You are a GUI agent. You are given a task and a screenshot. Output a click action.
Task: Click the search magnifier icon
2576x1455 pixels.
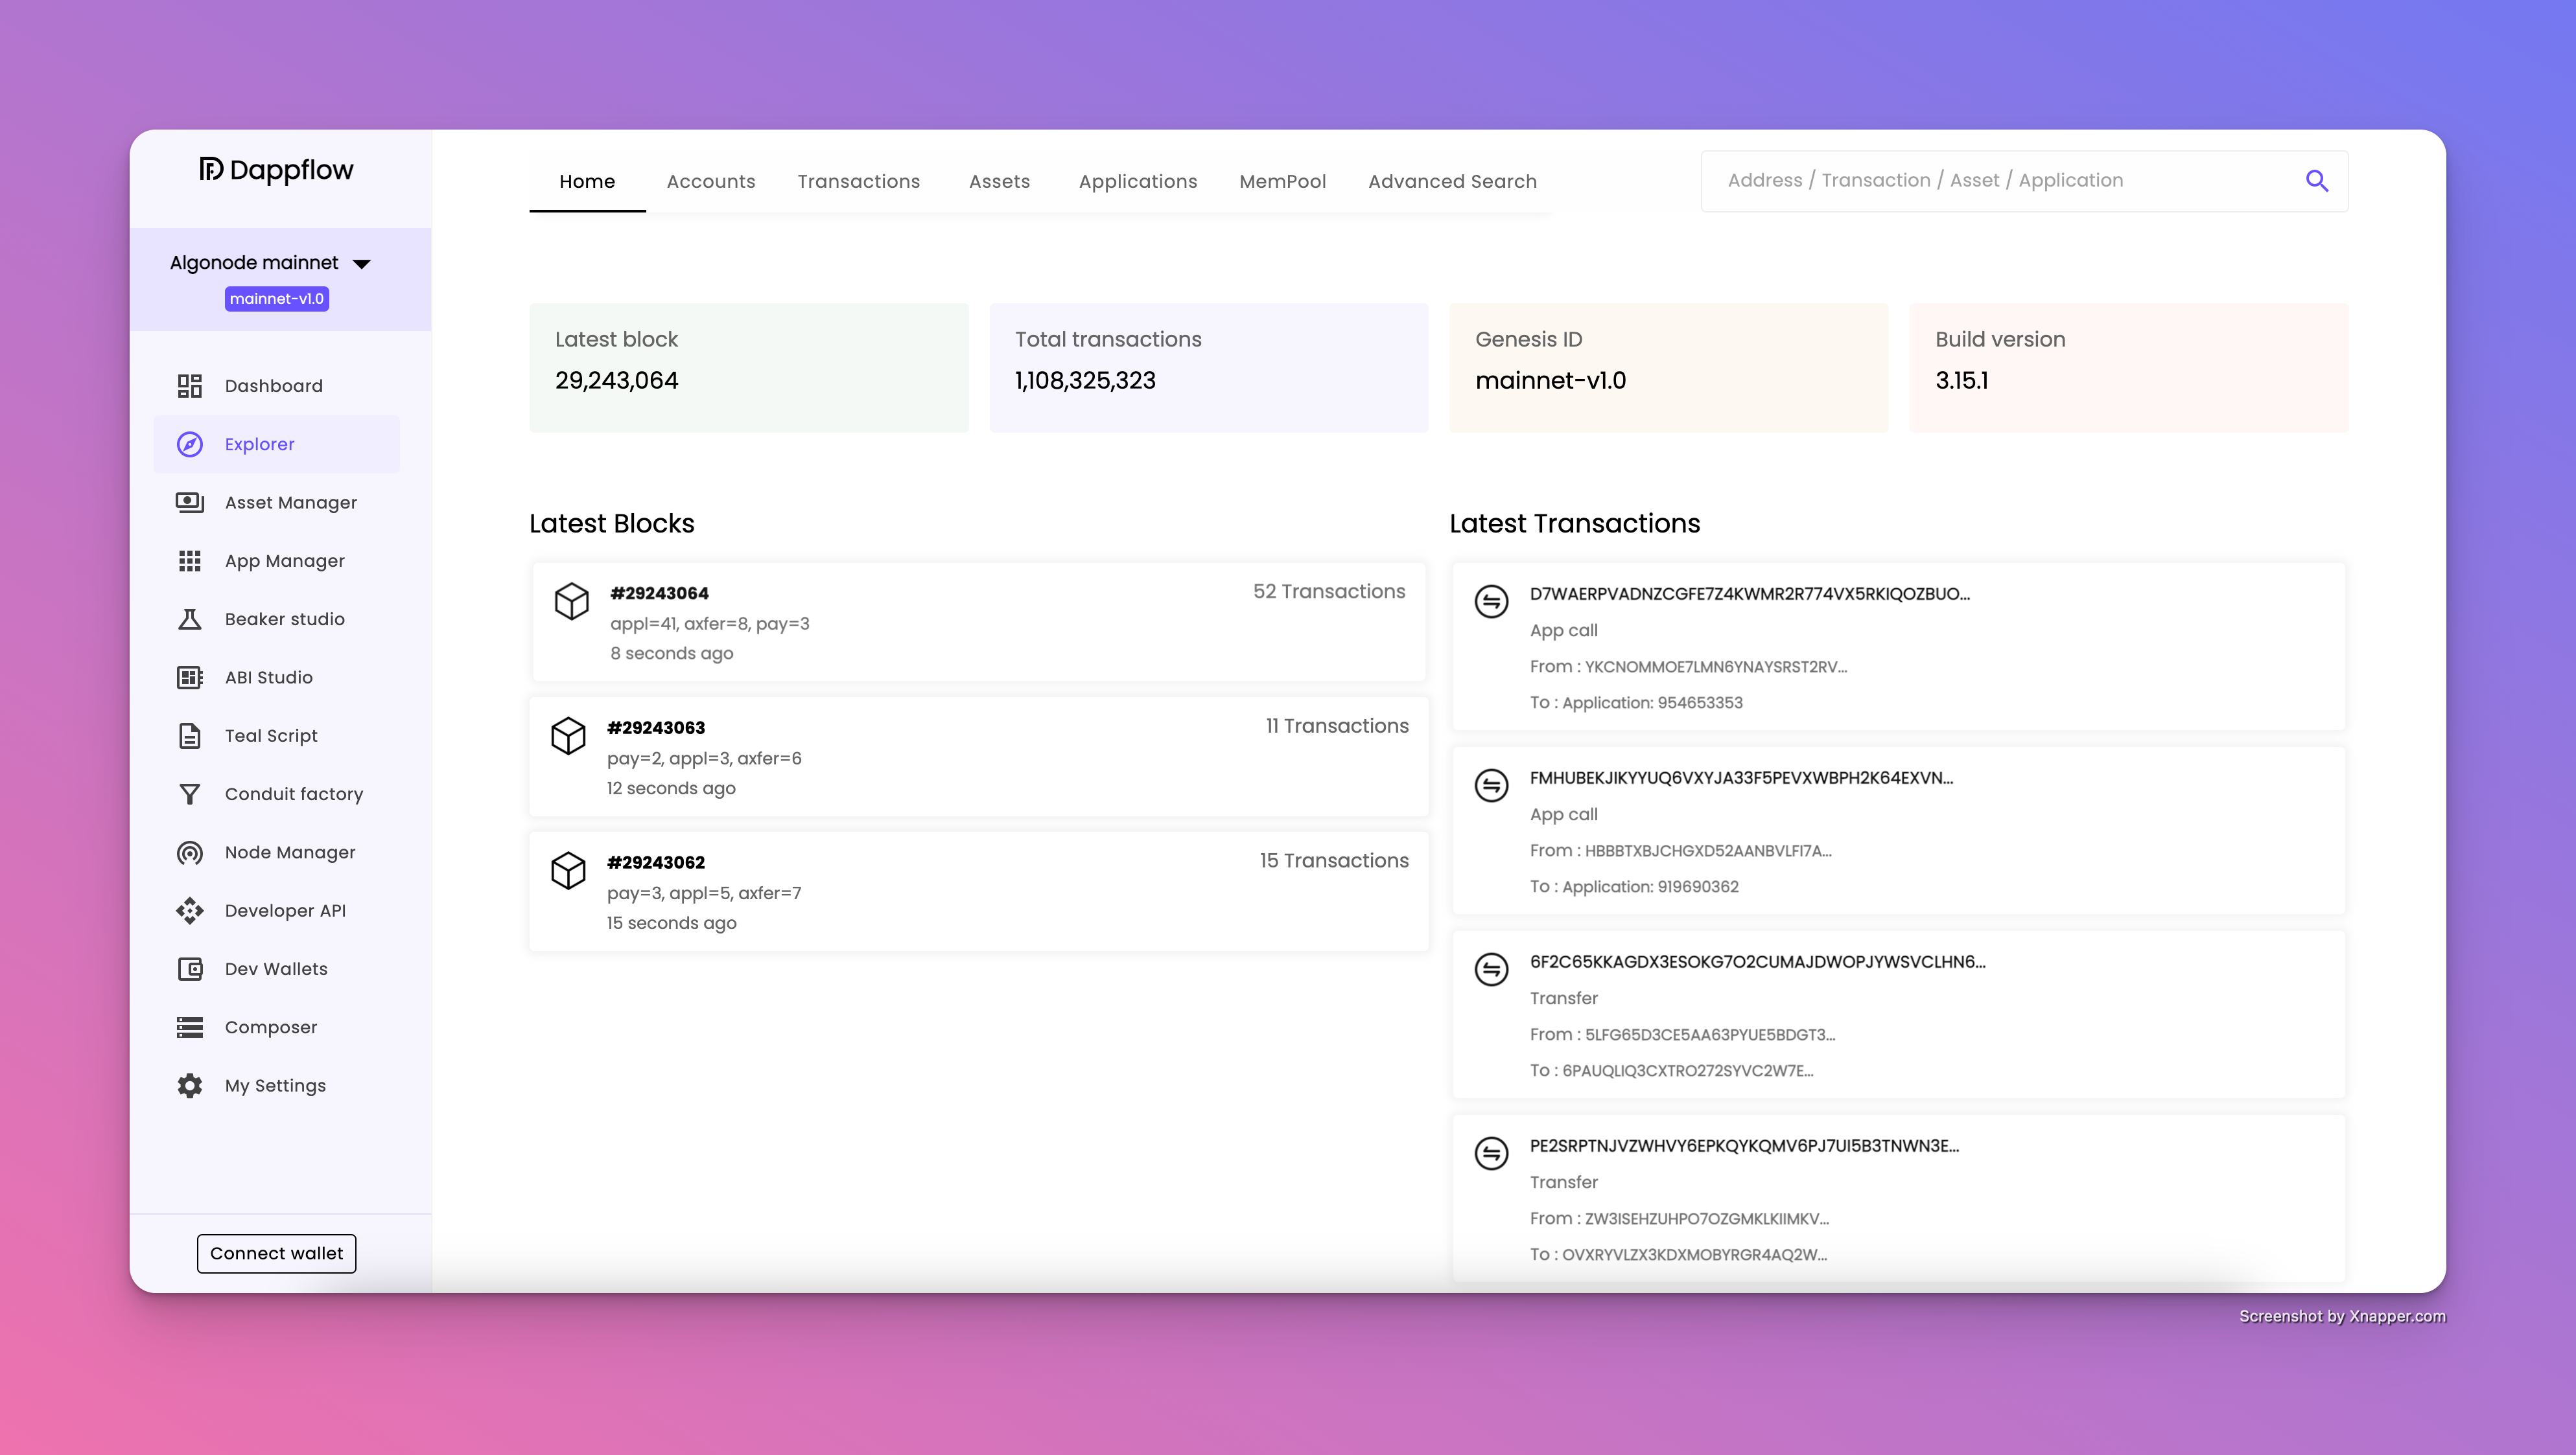[2316, 181]
